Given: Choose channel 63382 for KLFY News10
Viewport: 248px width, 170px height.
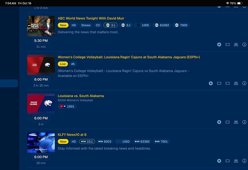Looking at the screenshot, I should 142,141.
